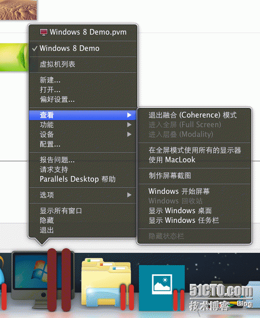Click 隐藏状态栏 entry
This screenshot has width=260, height=318.
[x=194, y=236]
